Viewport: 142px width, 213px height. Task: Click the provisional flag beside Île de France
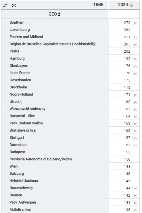pyautogui.click(x=135, y=73)
